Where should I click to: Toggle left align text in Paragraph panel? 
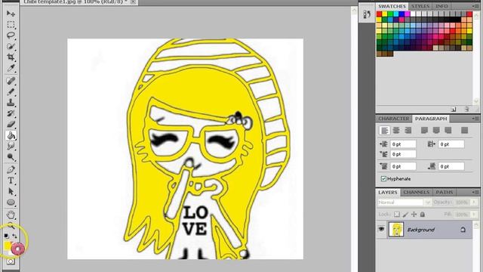click(384, 131)
